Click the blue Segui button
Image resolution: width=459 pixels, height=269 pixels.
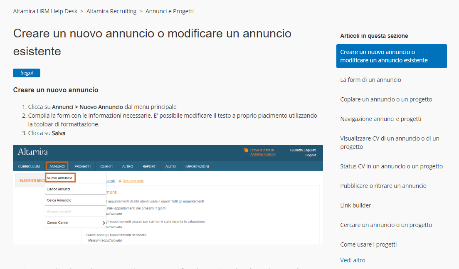(x=26, y=73)
